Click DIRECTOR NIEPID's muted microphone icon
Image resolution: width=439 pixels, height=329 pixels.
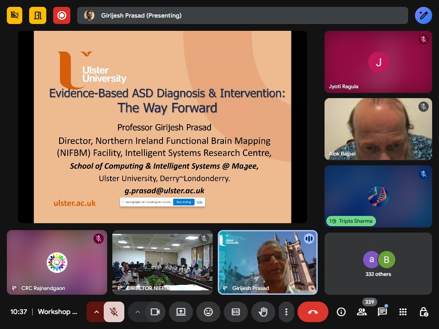[x=204, y=239]
